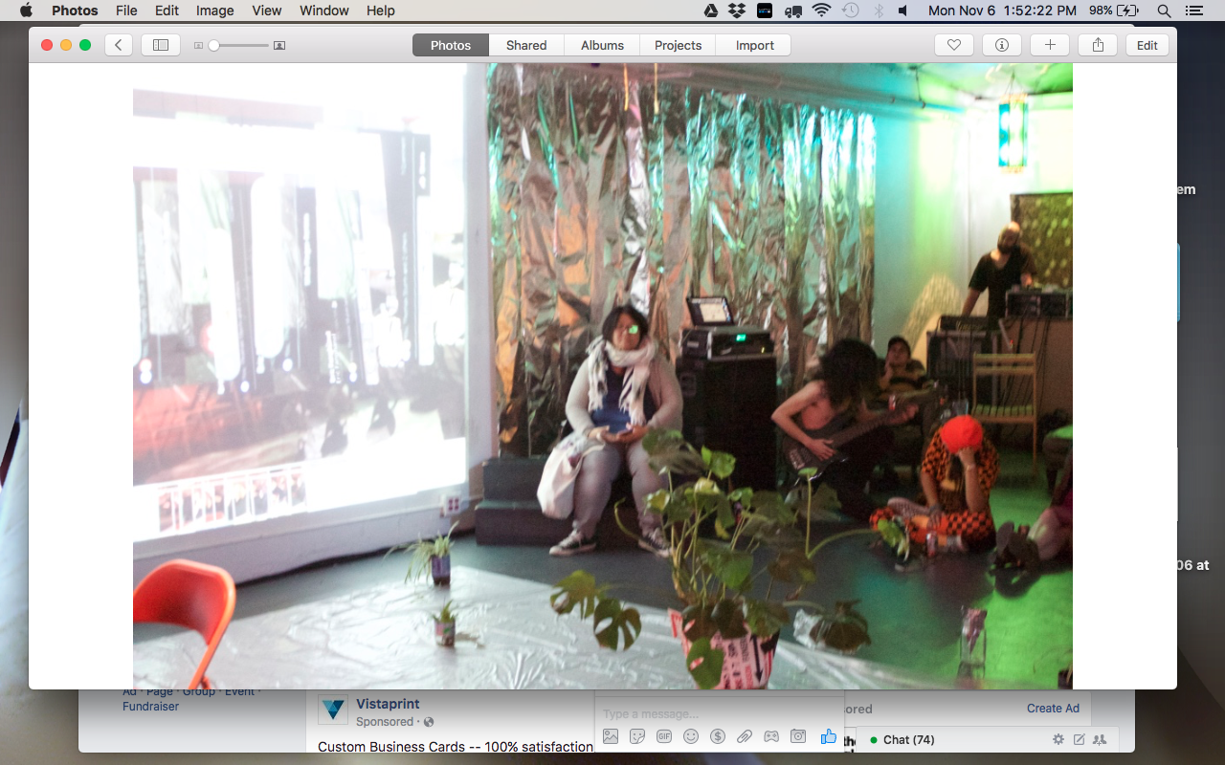The image size is (1225, 765).
Task: Click the Custom Business Cards ad text
Action: (456, 746)
